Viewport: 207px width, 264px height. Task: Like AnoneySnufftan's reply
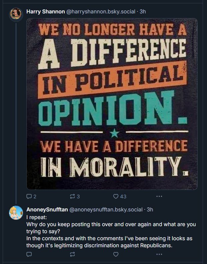click(x=116, y=254)
